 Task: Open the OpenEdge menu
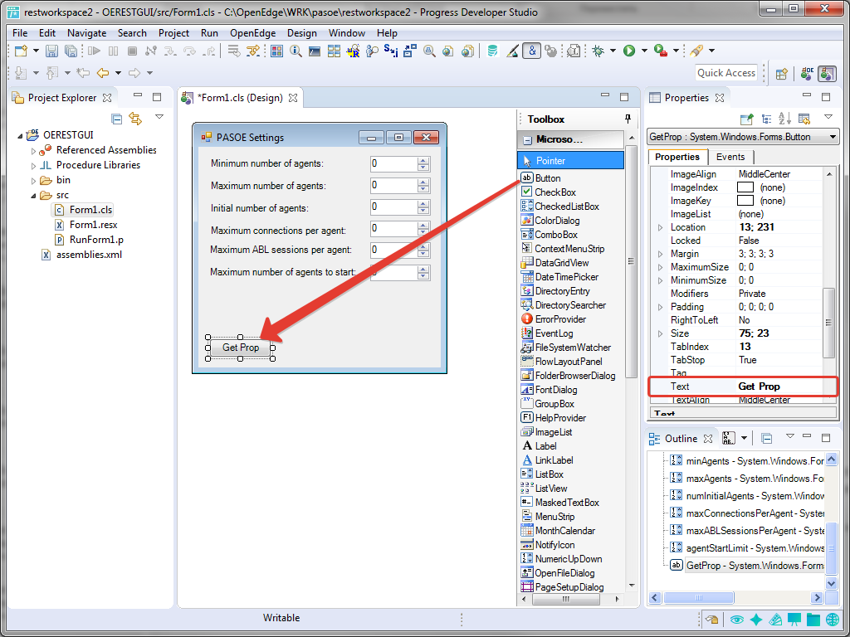pos(252,33)
